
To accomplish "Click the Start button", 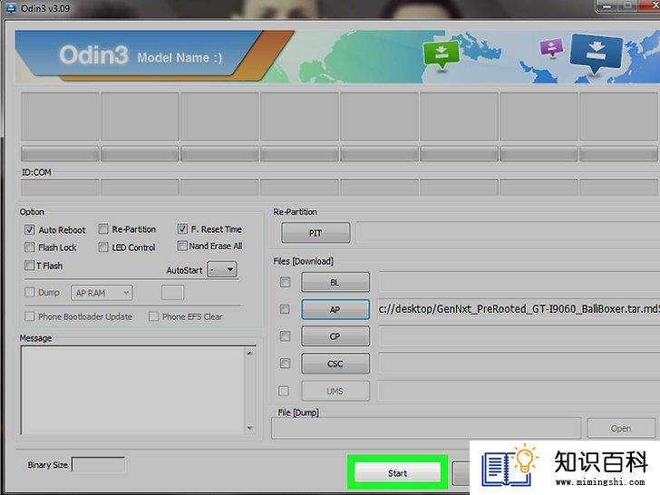I will pos(397,473).
